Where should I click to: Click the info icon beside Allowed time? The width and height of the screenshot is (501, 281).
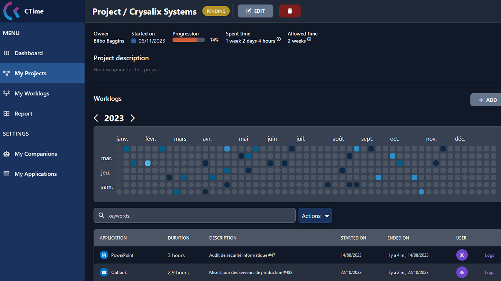pyautogui.click(x=309, y=39)
